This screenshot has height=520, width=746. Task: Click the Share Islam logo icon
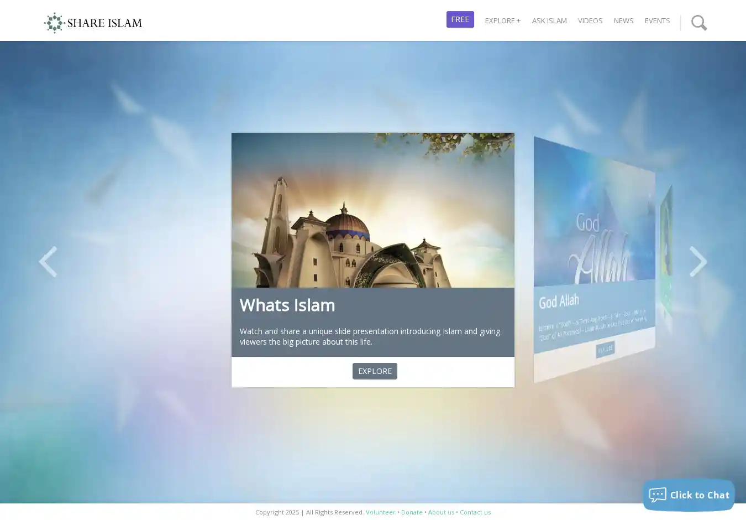(54, 23)
